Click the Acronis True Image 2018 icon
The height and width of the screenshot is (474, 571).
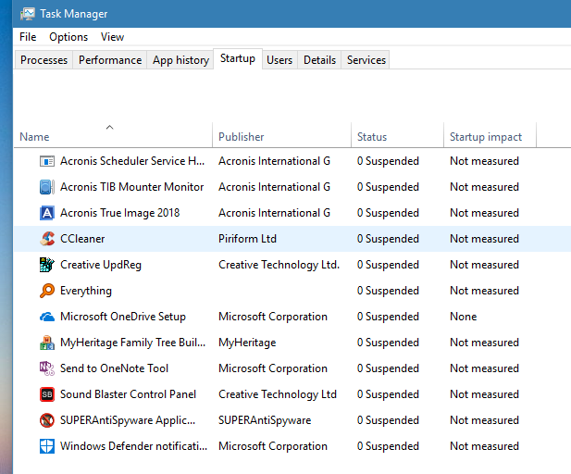tap(47, 213)
